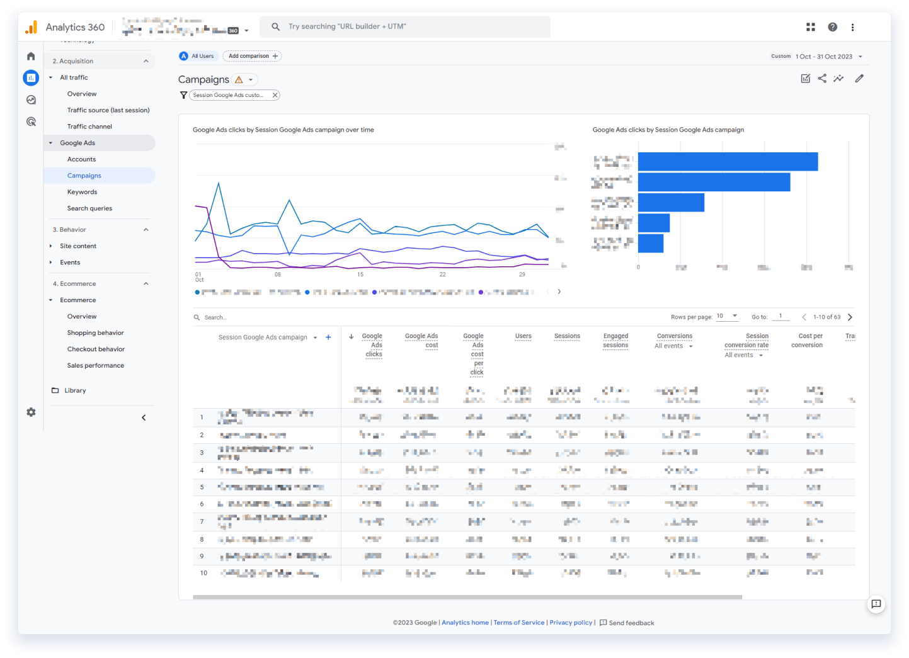The image size is (909, 658).
Task: Sort by Google Ads cost column
Action: coord(421,341)
